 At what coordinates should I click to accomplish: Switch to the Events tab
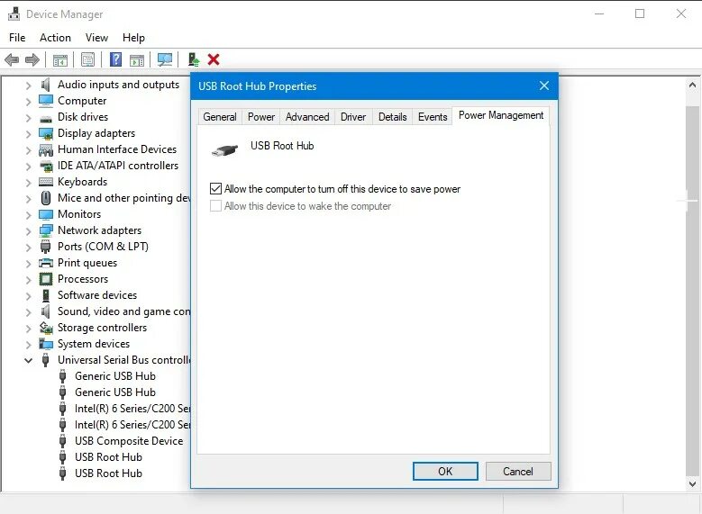[433, 117]
